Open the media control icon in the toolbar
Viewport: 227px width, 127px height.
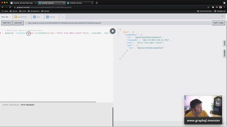[x=217, y=7]
